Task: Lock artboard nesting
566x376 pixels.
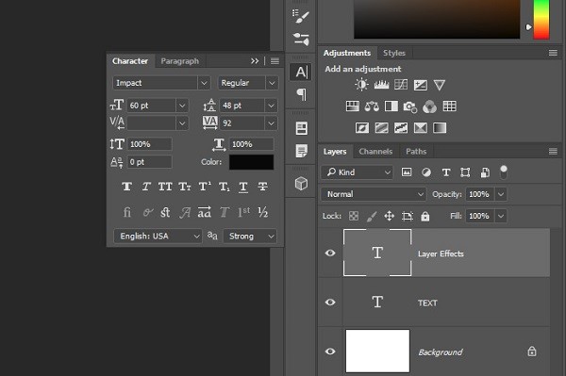Action: click(x=408, y=216)
